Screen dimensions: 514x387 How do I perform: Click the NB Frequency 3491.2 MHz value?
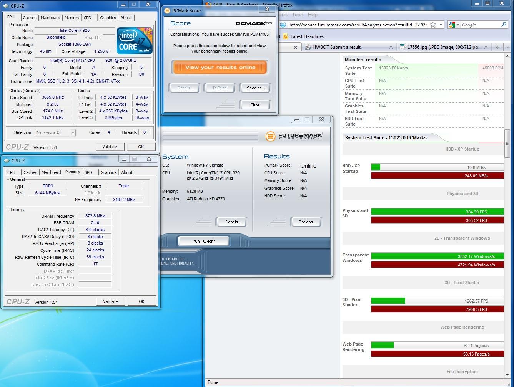(x=124, y=200)
